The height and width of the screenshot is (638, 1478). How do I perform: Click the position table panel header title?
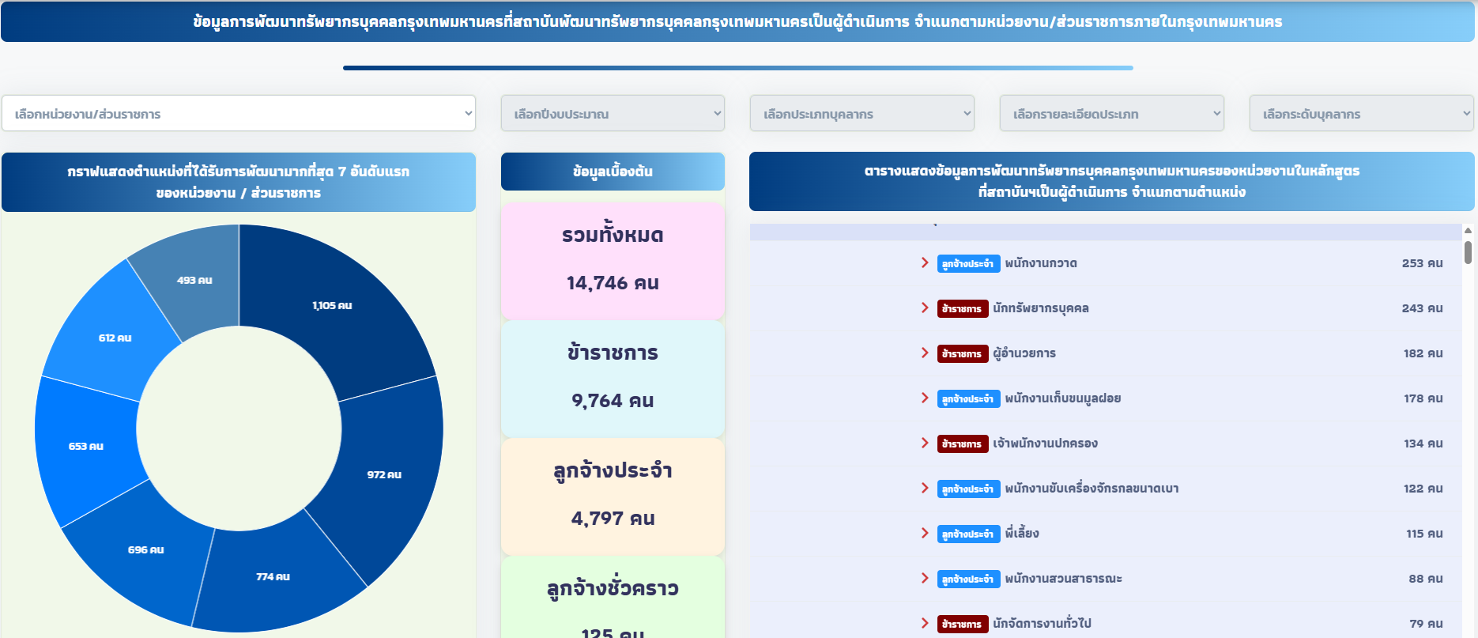1112,181
